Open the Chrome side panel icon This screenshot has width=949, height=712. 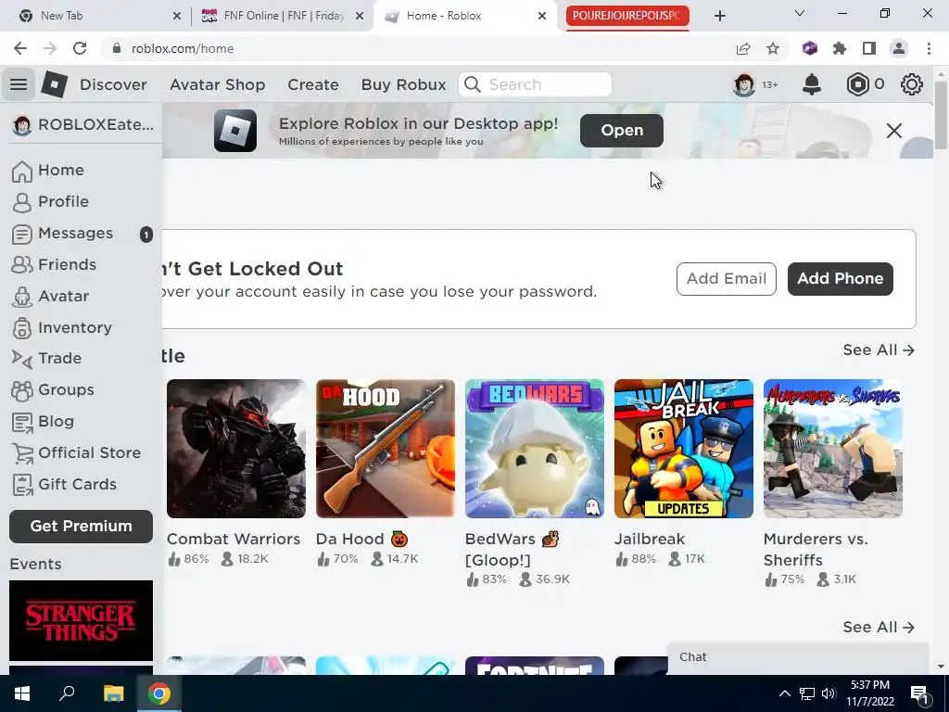click(x=869, y=48)
